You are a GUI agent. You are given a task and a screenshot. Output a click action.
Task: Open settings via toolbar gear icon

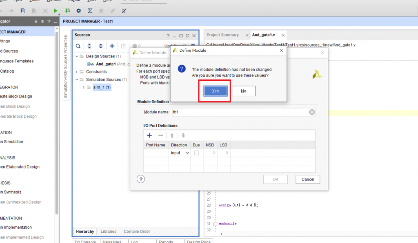point(79,11)
